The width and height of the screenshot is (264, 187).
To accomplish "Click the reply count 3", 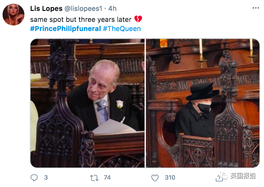I will point(46,177).
